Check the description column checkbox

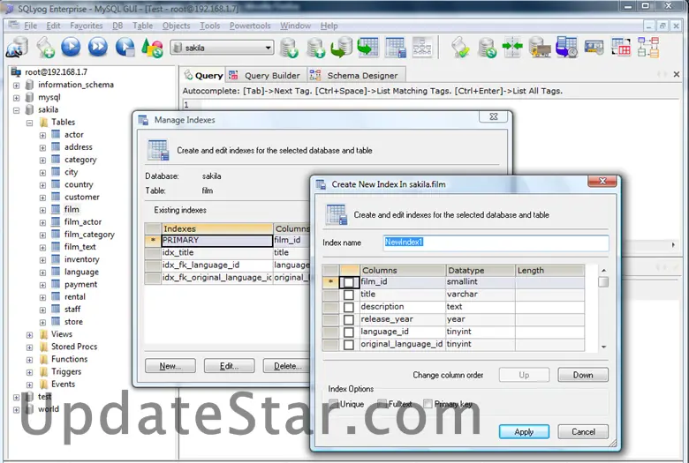(348, 307)
